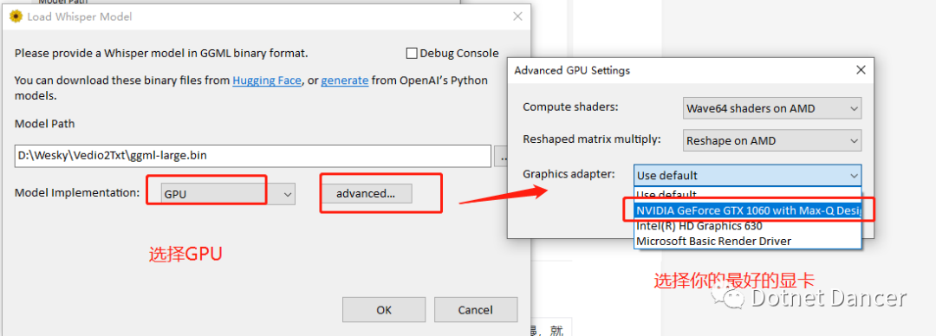Open the Hugging Face link
The width and height of the screenshot is (936, 336).
267,80
